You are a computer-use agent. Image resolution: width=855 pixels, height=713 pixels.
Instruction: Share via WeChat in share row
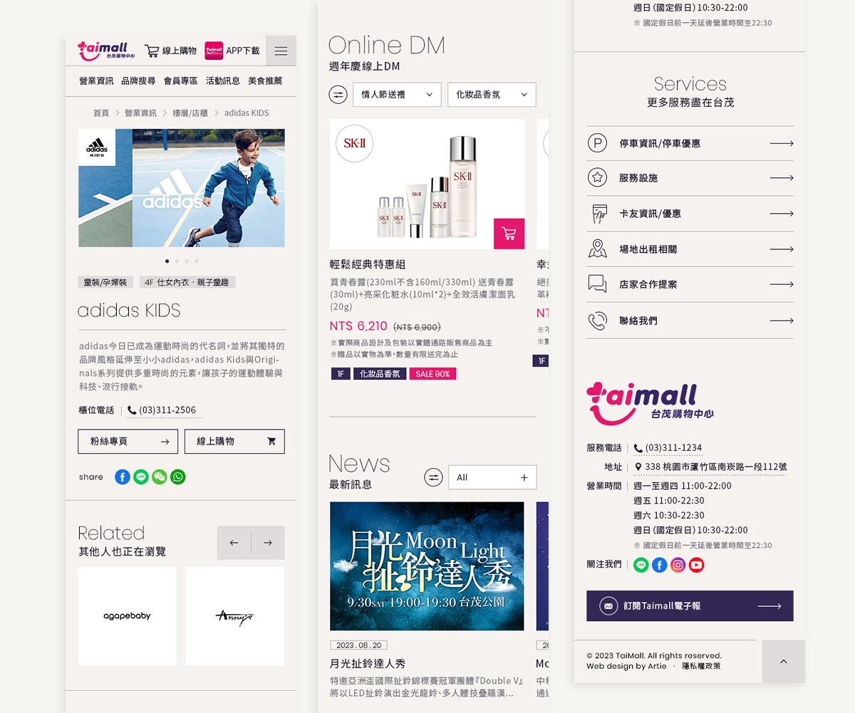tap(160, 477)
